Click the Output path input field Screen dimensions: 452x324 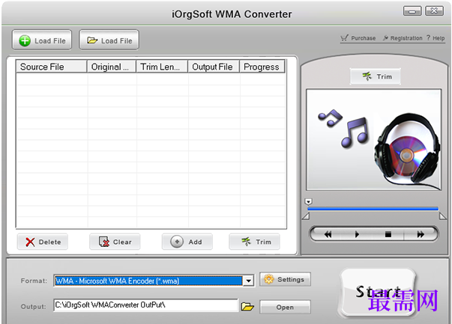(146, 305)
